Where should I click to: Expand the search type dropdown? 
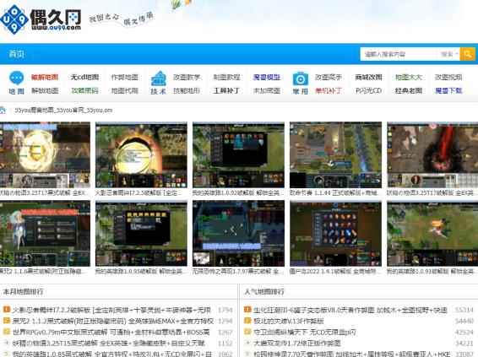pyautogui.click(x=449, y=54)
